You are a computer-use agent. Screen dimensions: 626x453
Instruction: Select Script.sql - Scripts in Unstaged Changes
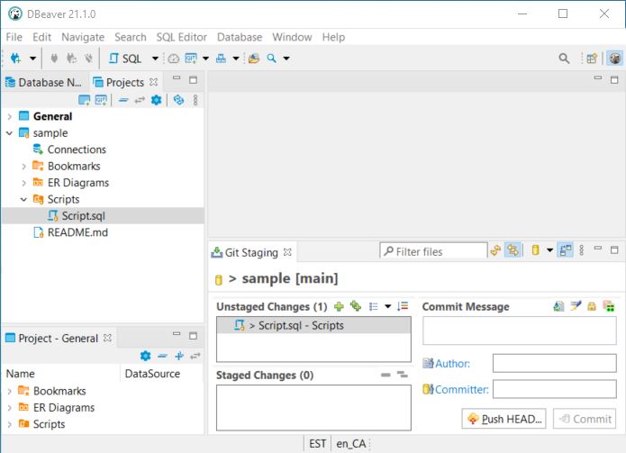point(313,325)
